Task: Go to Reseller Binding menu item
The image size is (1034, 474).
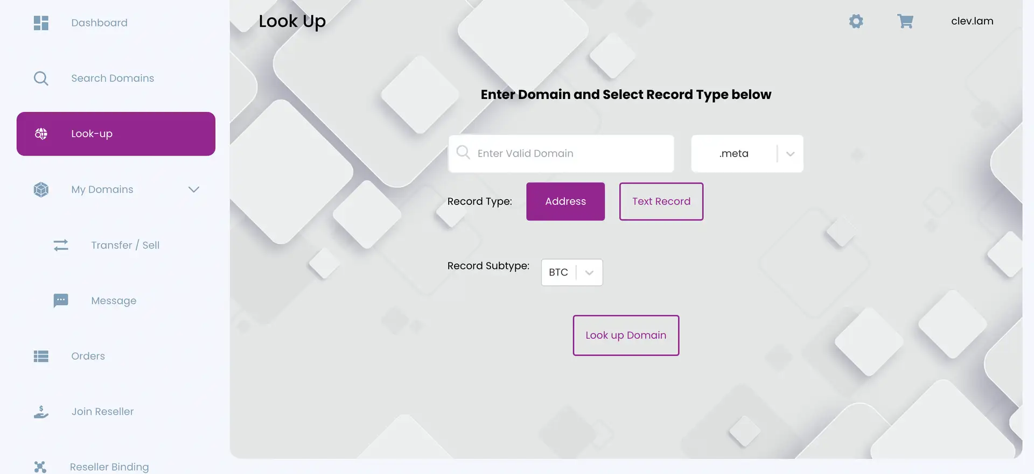Action: click(109, 466)
